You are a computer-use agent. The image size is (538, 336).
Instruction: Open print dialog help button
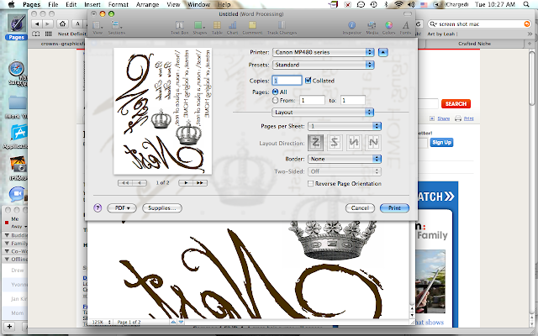[x=98, y=207]
